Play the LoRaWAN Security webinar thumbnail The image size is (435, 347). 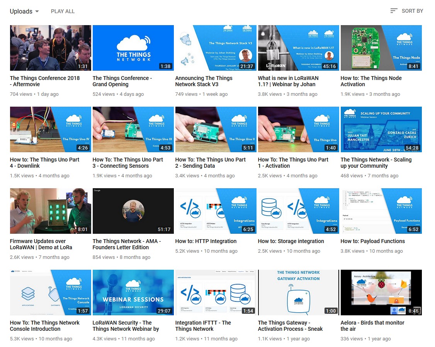click(133, 293)
